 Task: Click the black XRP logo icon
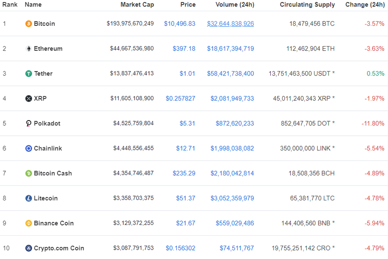click(x=29, y=99)
